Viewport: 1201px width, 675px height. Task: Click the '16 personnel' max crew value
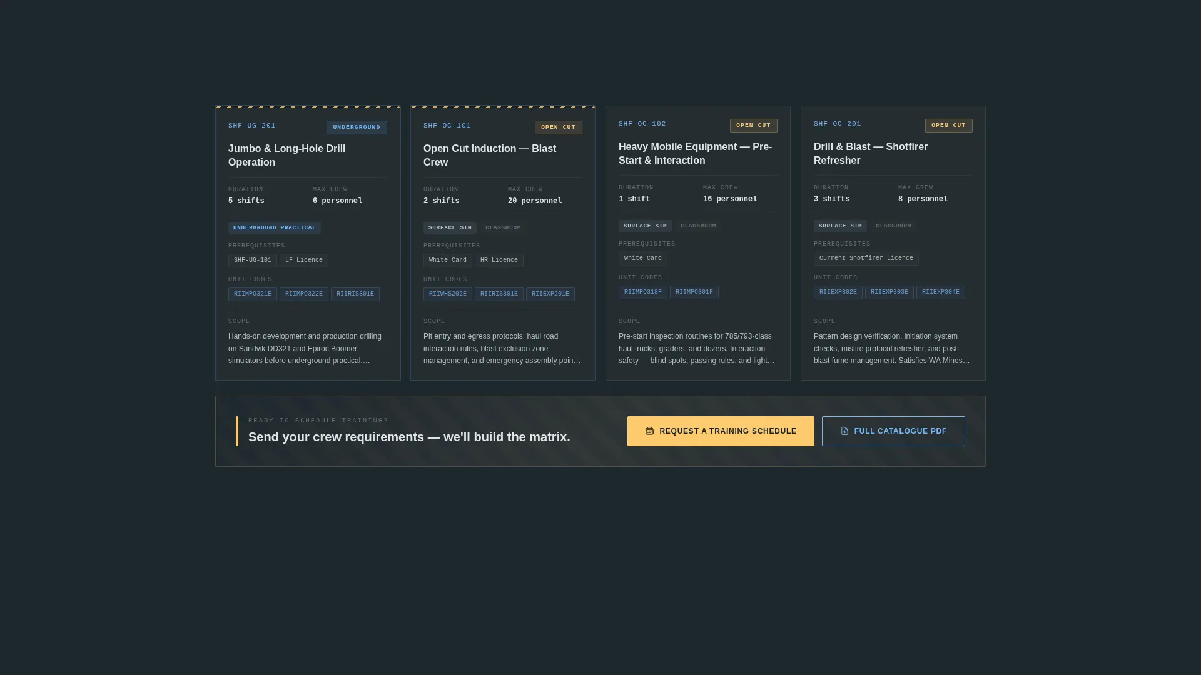point(730,199)
